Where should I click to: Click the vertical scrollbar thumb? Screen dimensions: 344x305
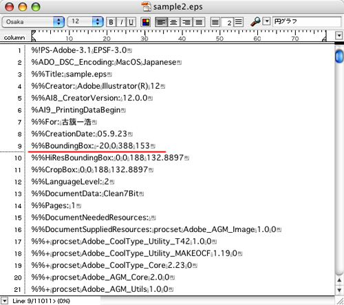[x=339, y=56]
